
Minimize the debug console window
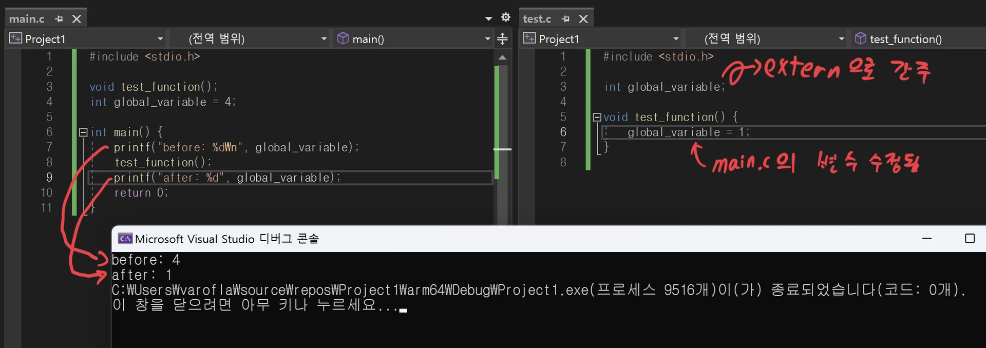coord(926,239)
